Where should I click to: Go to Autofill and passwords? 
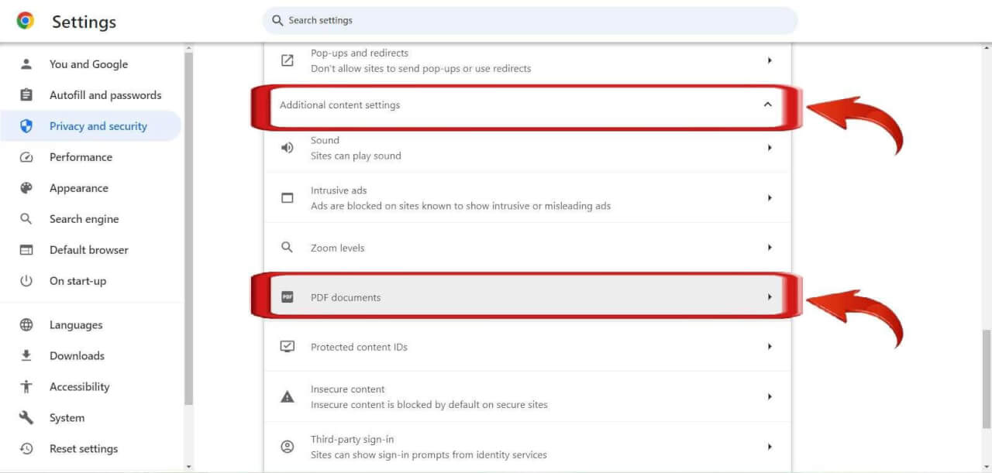point(105,95)
